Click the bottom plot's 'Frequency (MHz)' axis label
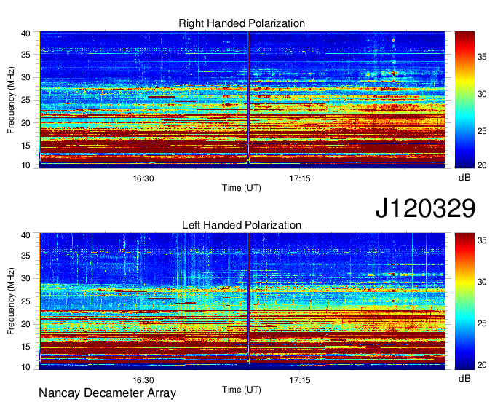The width and height of the screenshot is (495, 402). click(x=11, y=301)
